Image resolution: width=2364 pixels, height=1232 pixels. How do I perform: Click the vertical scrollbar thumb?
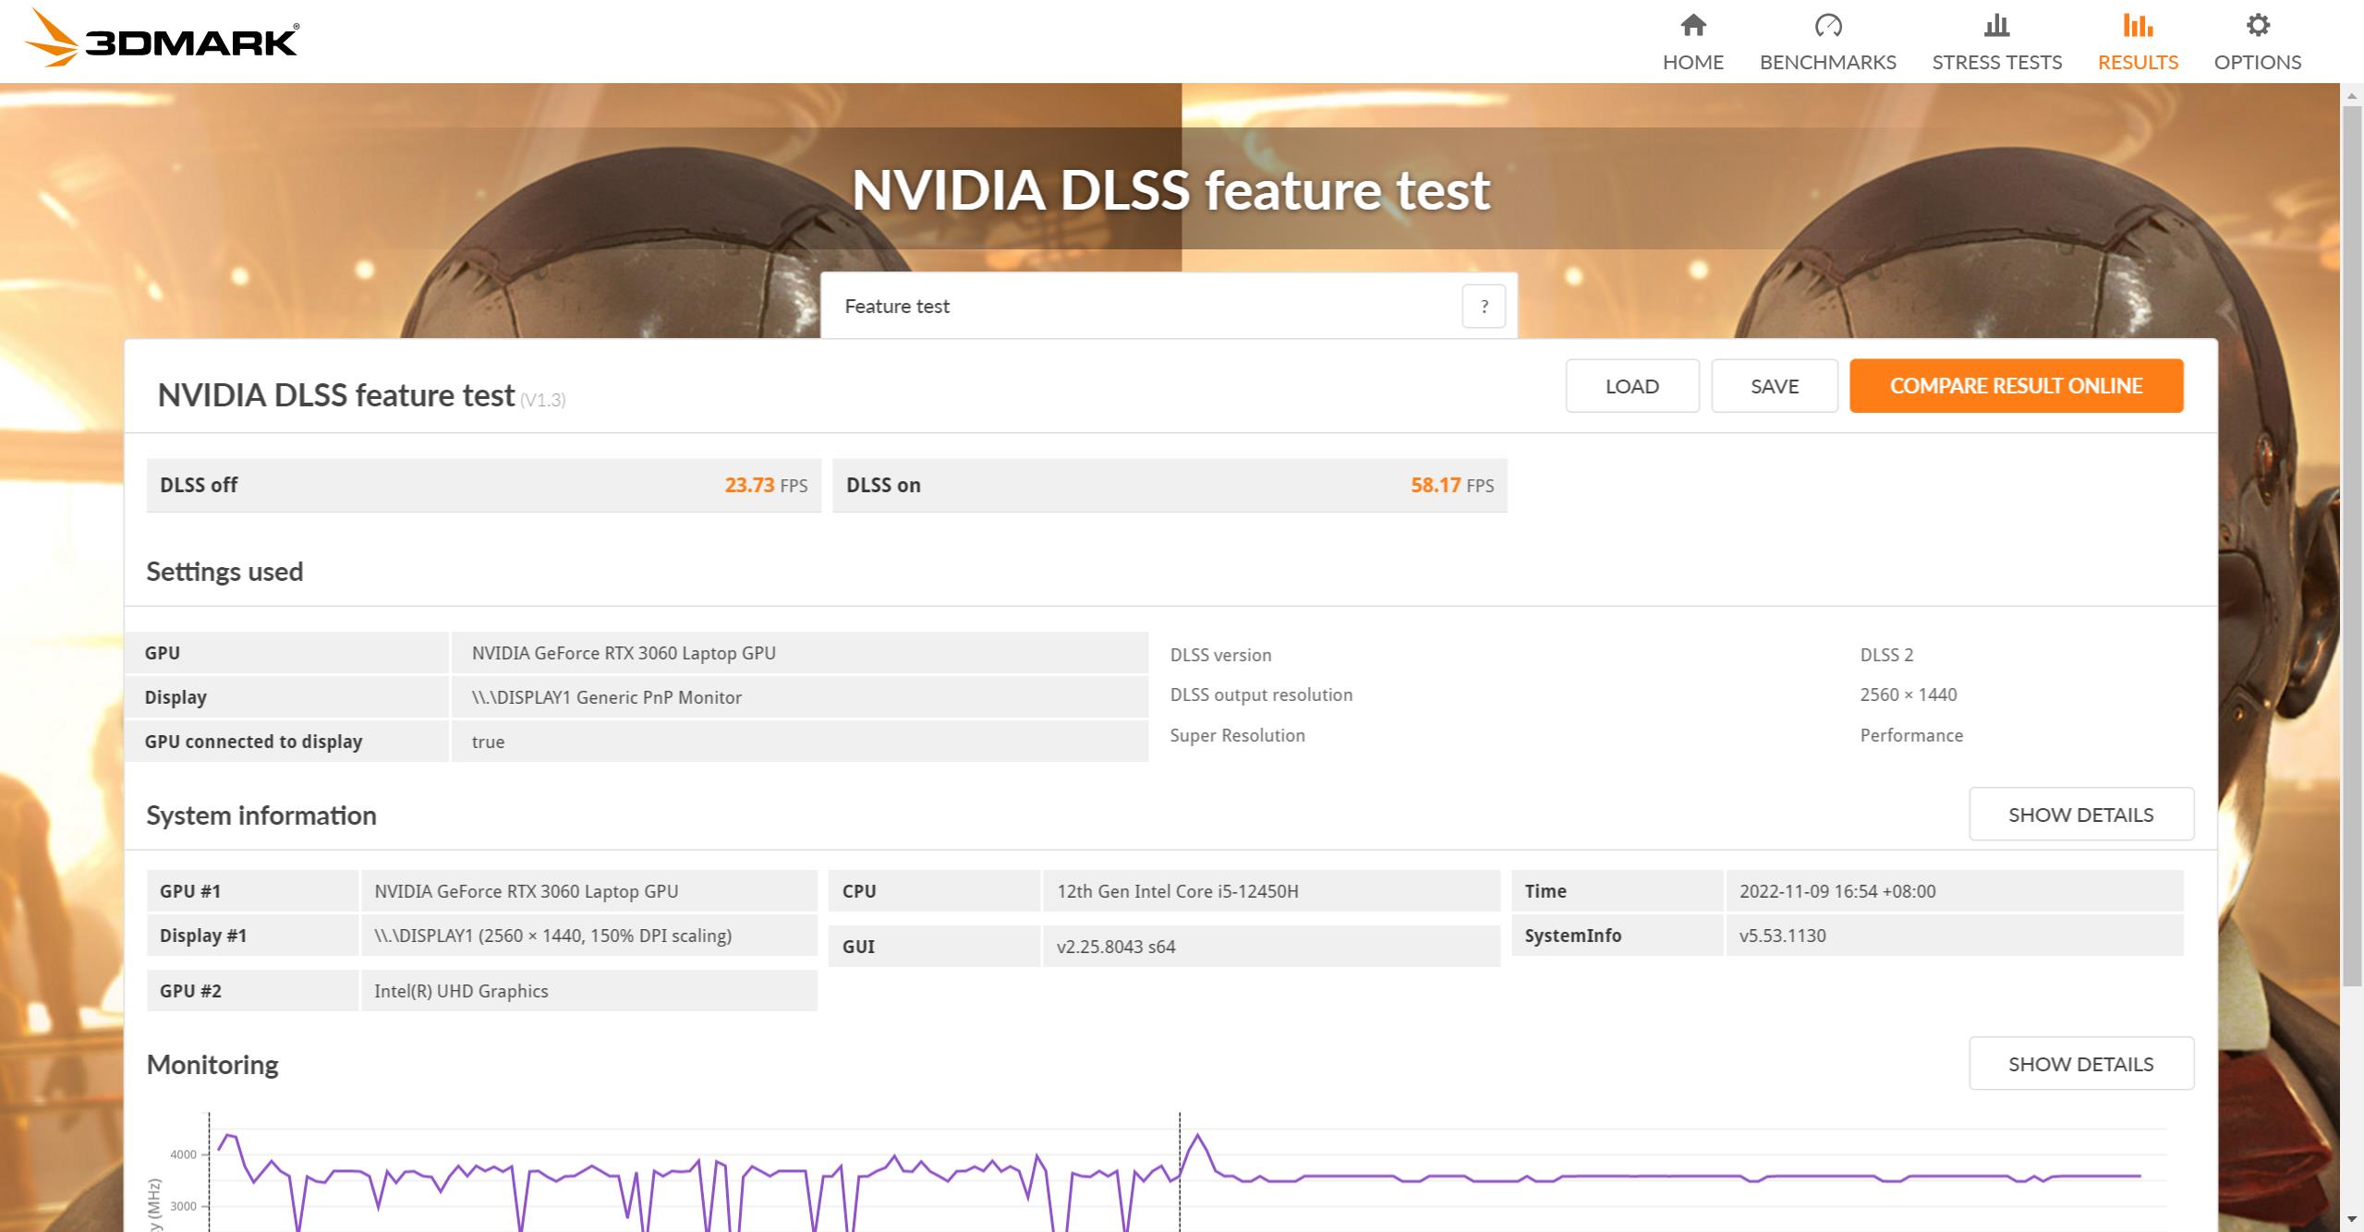point(2352,545)
